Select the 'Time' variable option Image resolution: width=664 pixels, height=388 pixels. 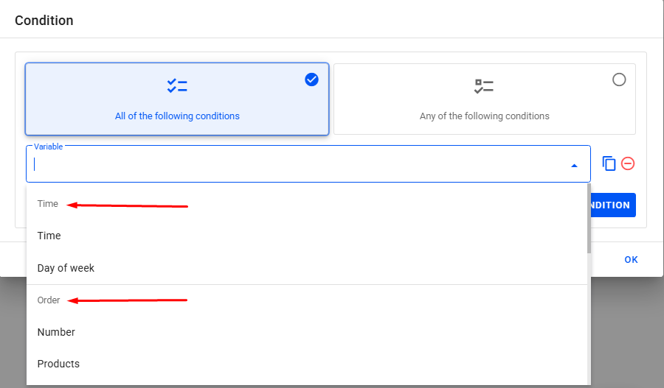(x=49, y=236)
